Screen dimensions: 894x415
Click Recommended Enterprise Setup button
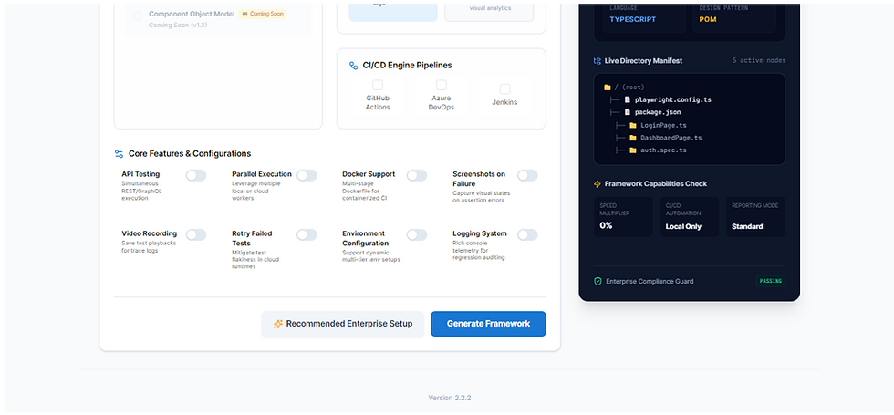point(343,324)
